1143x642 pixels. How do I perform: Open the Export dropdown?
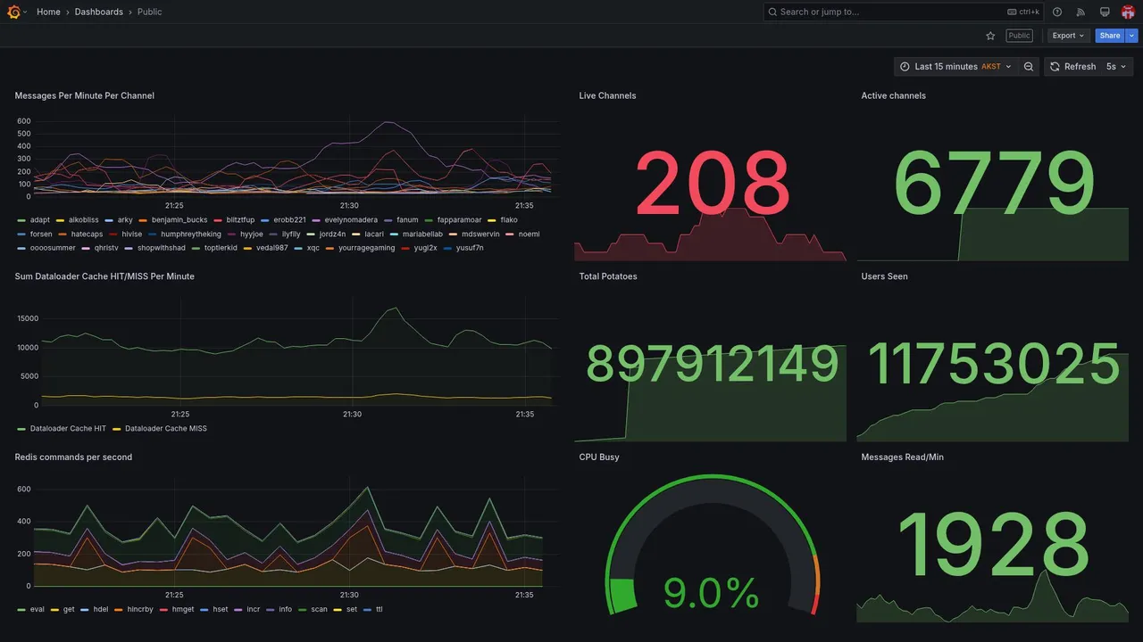[x=1068, y=36]
